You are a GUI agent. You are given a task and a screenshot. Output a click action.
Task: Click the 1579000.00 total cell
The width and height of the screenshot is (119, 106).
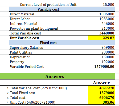101,67
